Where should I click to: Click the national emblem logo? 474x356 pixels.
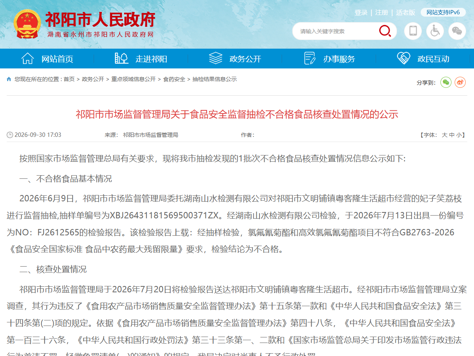click(27, 24)
